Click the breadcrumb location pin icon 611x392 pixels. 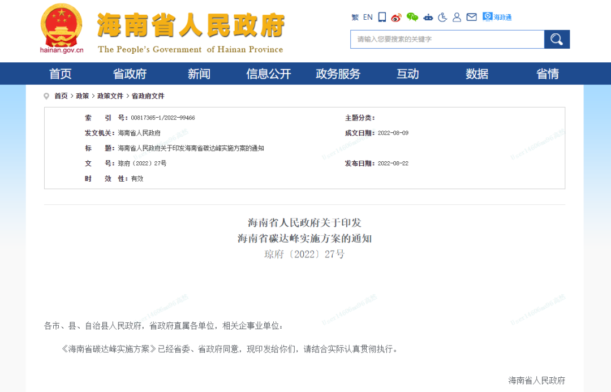click(46, 96)
